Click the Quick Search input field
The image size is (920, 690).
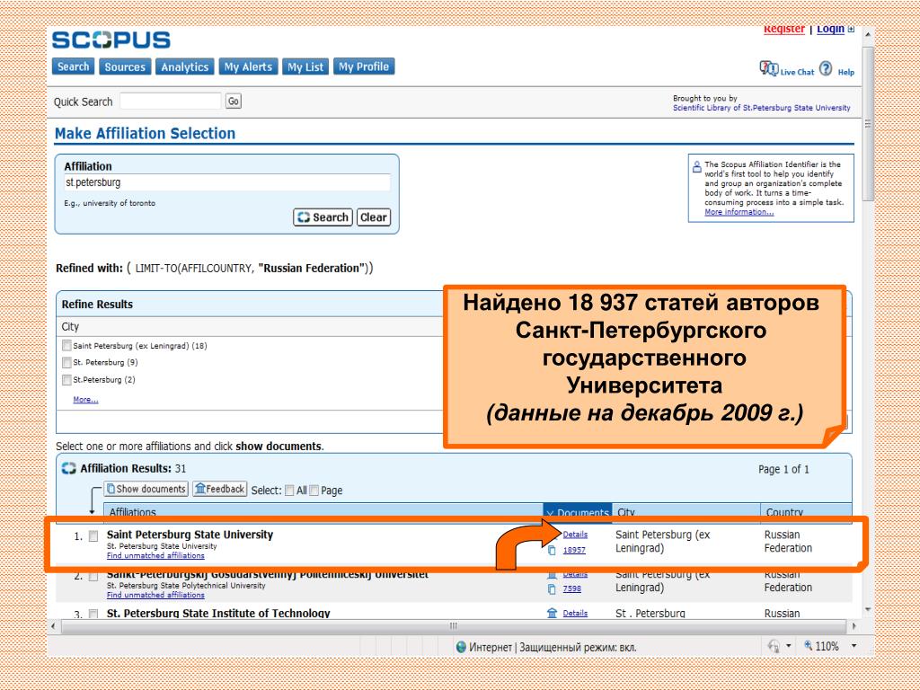point(171,101)
